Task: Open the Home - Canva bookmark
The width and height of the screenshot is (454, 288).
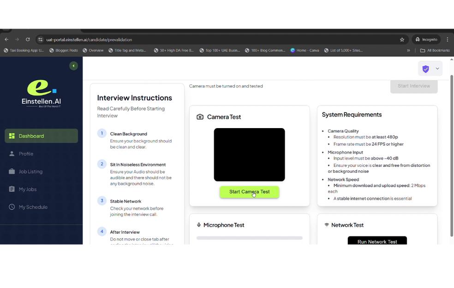Action: 305,51
